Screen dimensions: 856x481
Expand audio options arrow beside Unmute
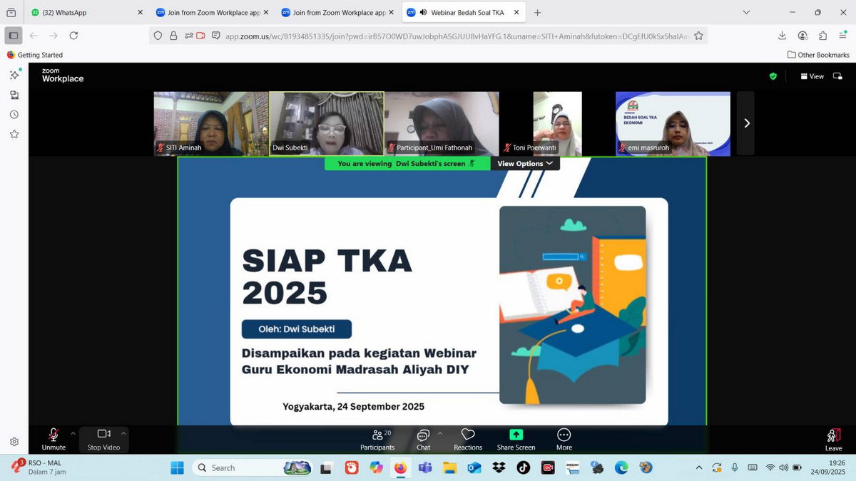[73, 433]
